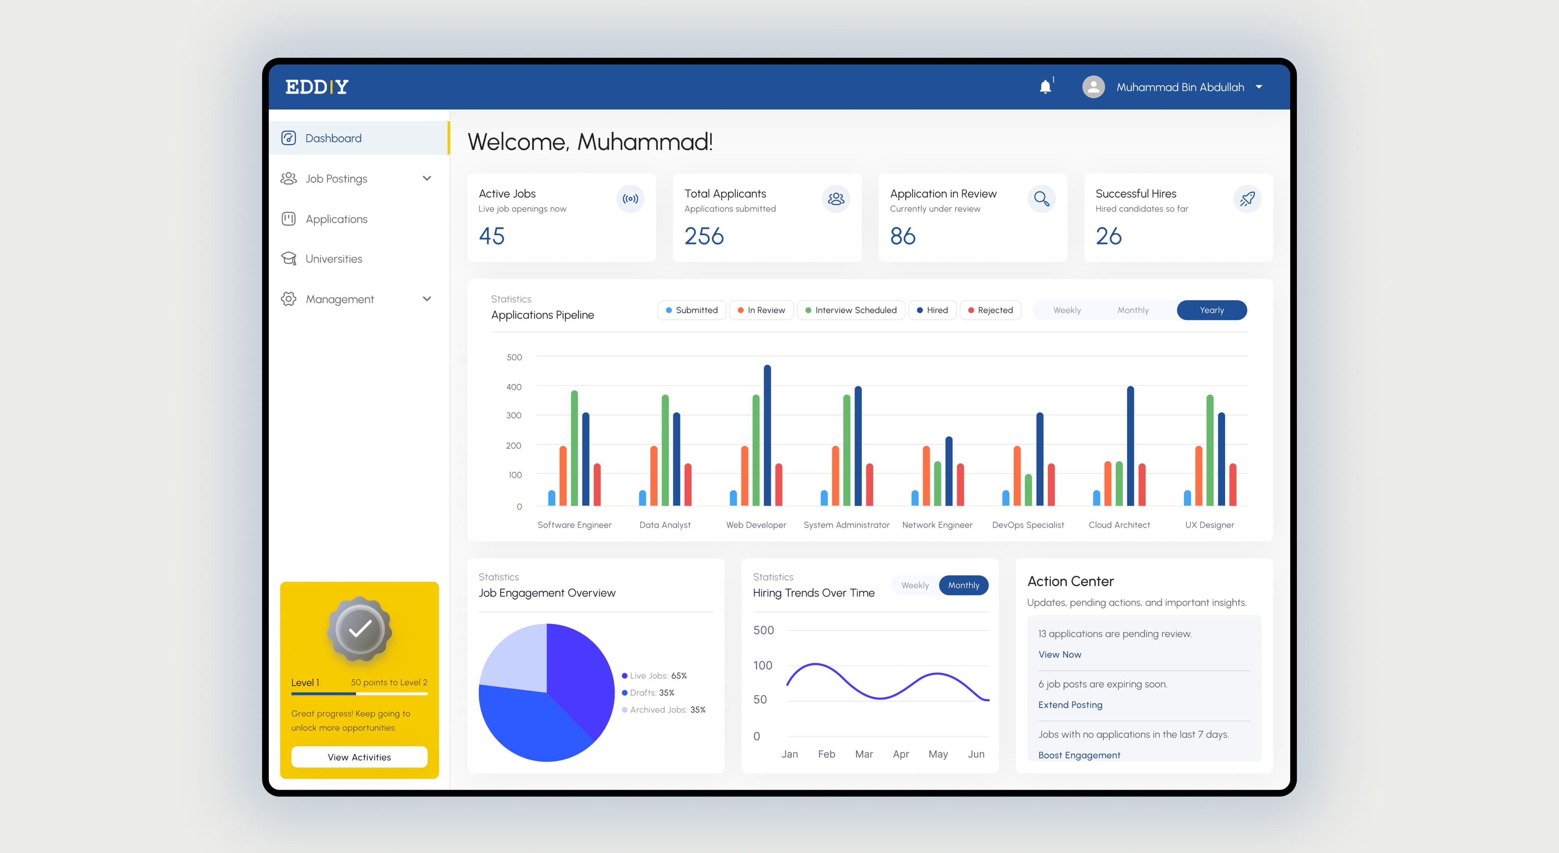Click the Management gear icon

289,299
